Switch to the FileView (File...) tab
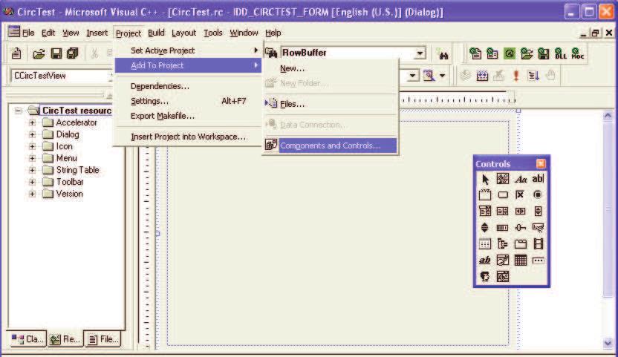618x357 pixels. click(x=103, y=339)
